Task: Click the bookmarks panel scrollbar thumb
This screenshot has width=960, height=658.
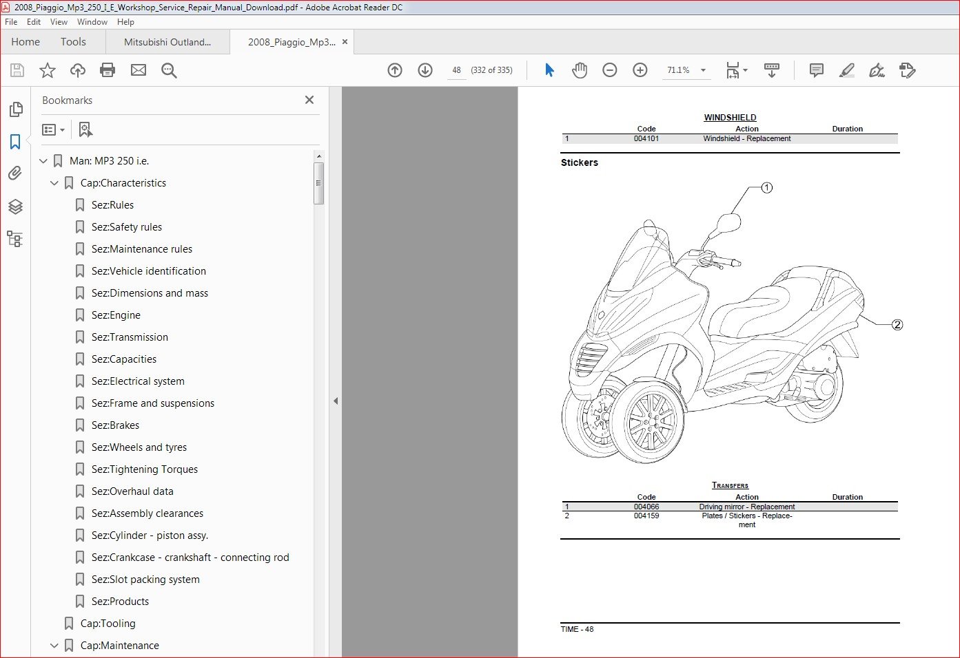Action: [x=318, y=183]
